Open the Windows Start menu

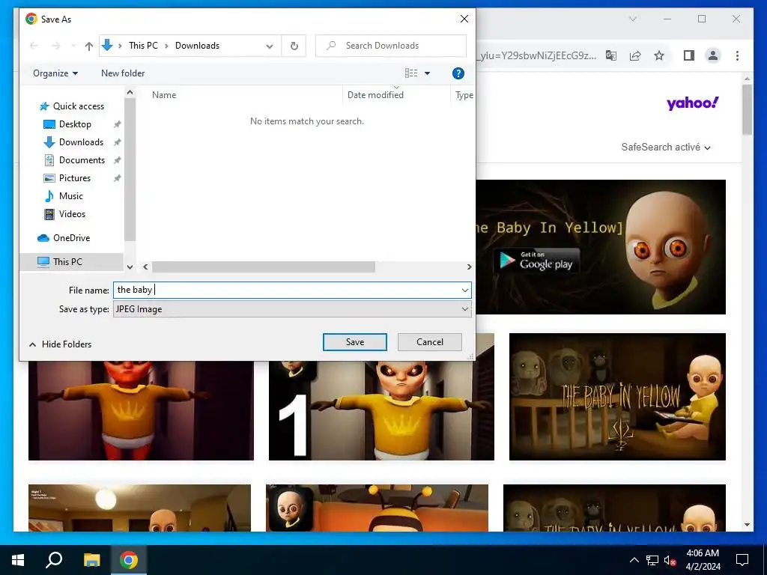[x=18, y=560]
